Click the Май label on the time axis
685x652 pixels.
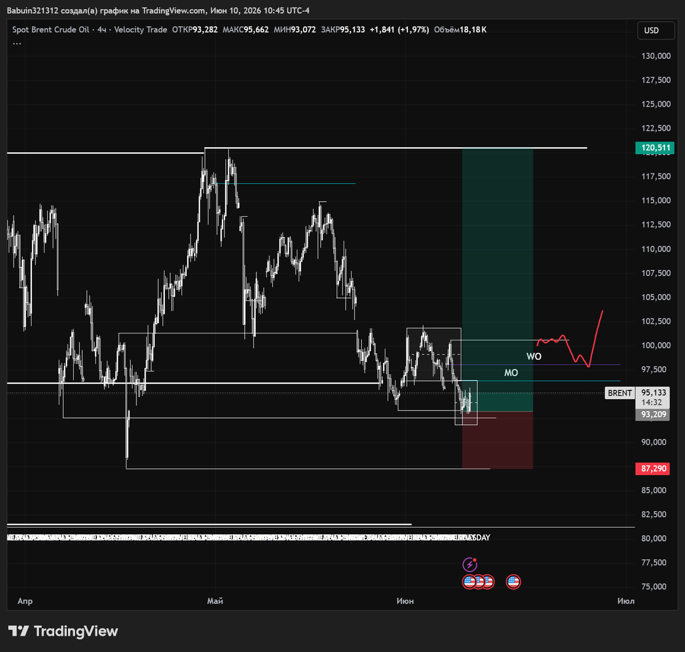(x=215, y=601)
